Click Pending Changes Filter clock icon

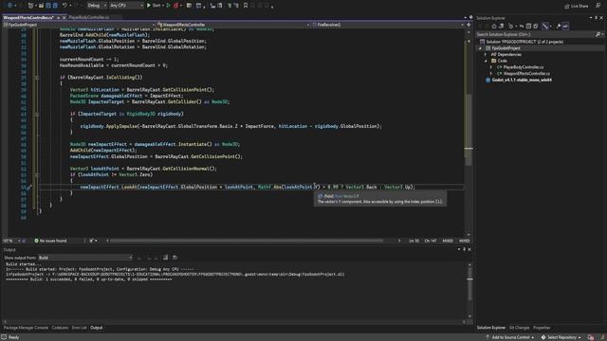[x=511, y=27]
